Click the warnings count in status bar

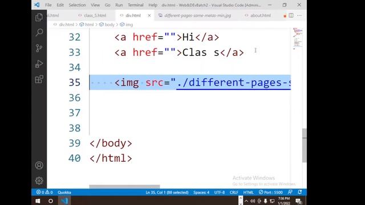[x=49, y=192]
